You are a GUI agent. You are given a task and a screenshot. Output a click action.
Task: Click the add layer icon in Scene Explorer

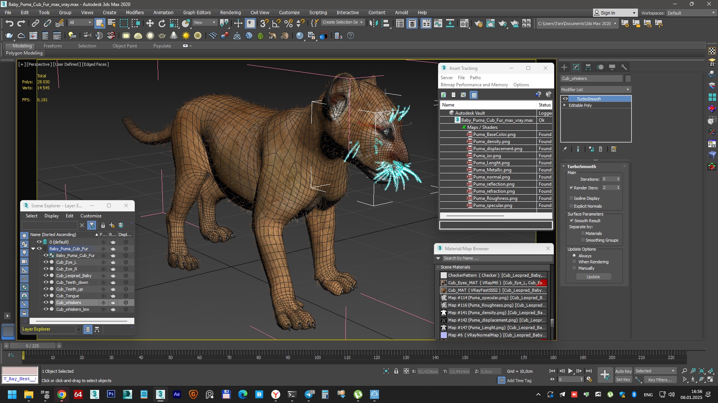click(x=112, y=225)
